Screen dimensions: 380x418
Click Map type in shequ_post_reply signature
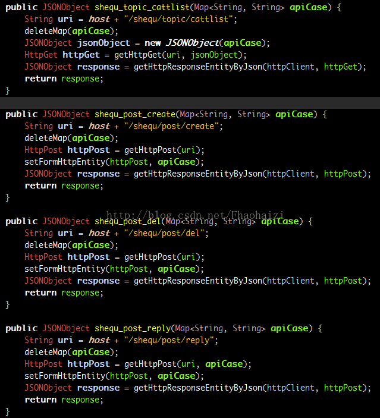coord(182,328)
